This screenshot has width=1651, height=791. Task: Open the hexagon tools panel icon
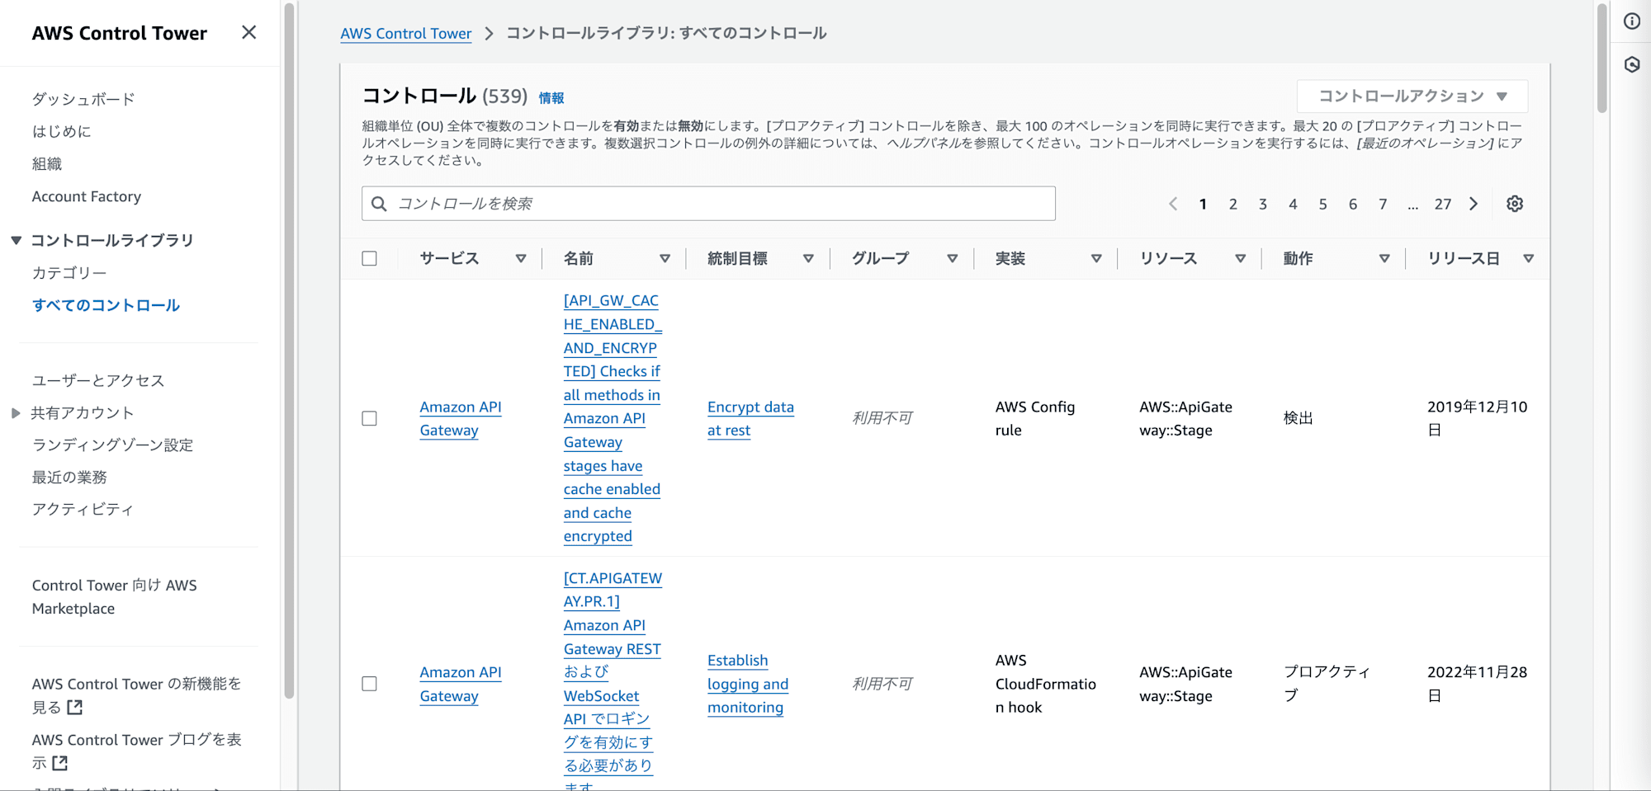(x=1632, y=64)
